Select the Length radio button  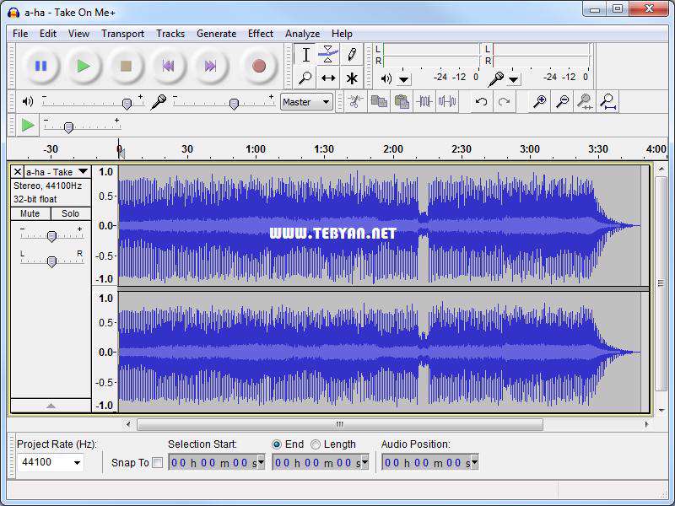click(316, 444)
